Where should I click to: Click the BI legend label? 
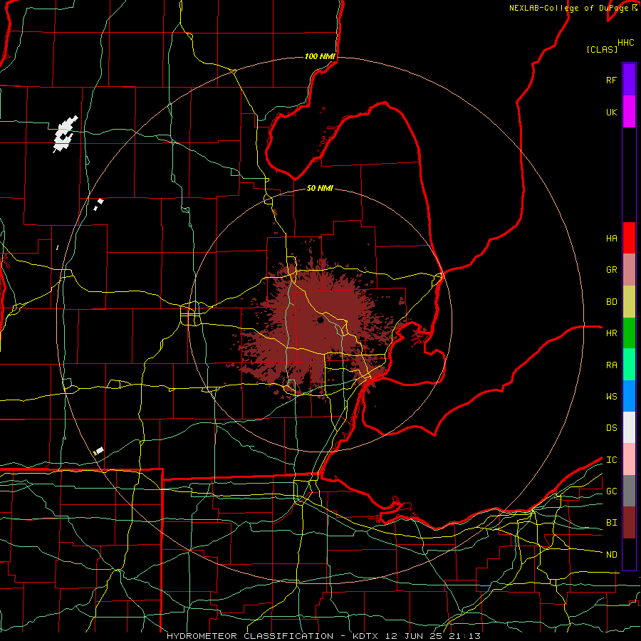(611, 523)
